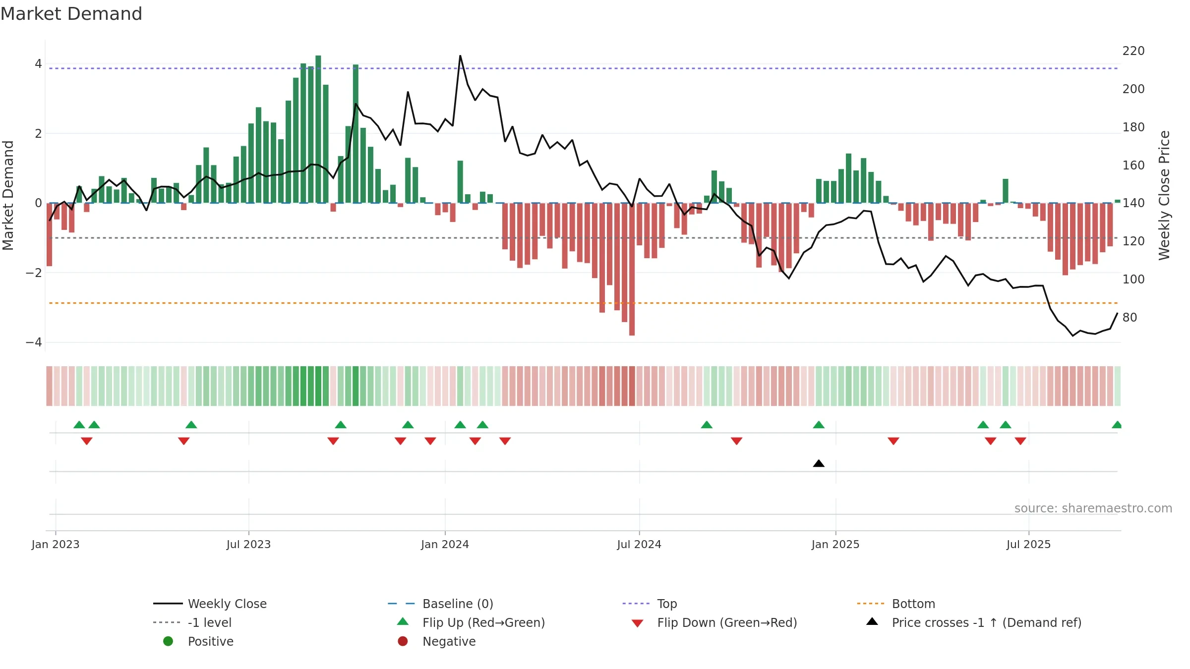Click the Flip Down red triangle legend entry

(714, 622)
